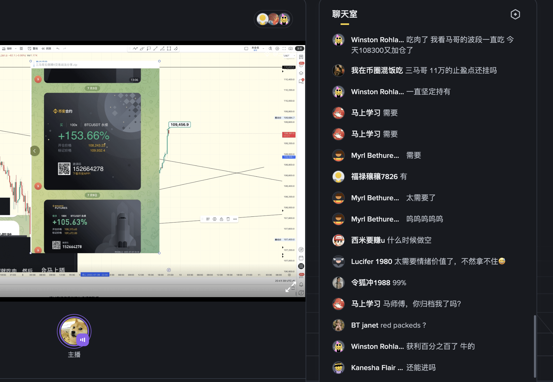Select the trend pattern drawing tool
The height and width of the screenshot is (382, 553).
(x=135, y=49)
